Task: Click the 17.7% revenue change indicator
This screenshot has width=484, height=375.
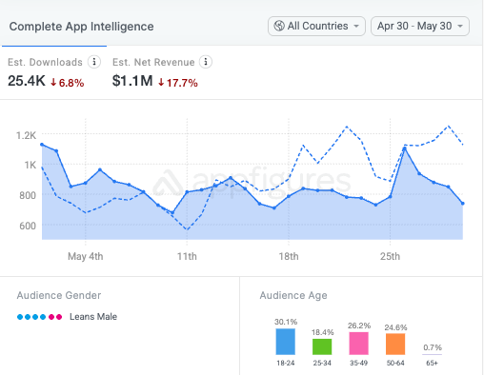Action: [x=178, y=83]
